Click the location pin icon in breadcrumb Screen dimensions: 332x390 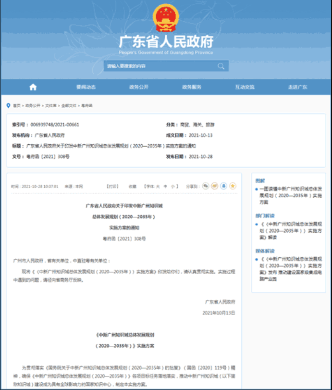pyautogui.click(x=9, y=105)
